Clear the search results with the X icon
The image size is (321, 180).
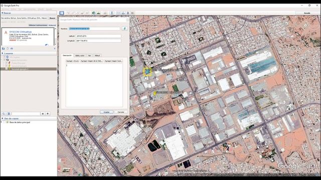pos(55,48)
